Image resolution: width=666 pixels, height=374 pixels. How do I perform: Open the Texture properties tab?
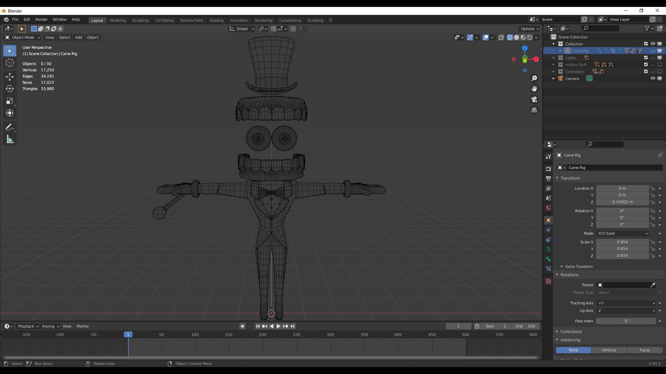pos(548,281)
